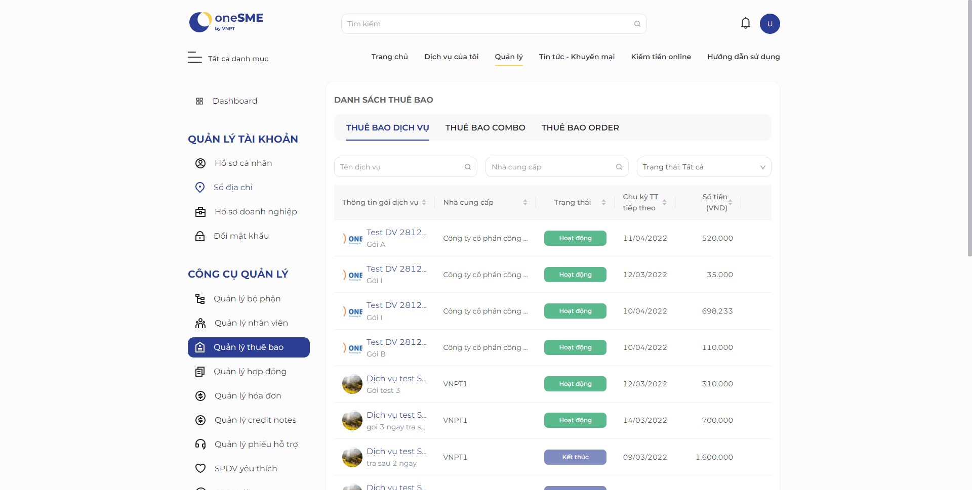Click date 11/04/2022 cell
The height and width of the screenshot is (490, 972).
pos(645,238)
